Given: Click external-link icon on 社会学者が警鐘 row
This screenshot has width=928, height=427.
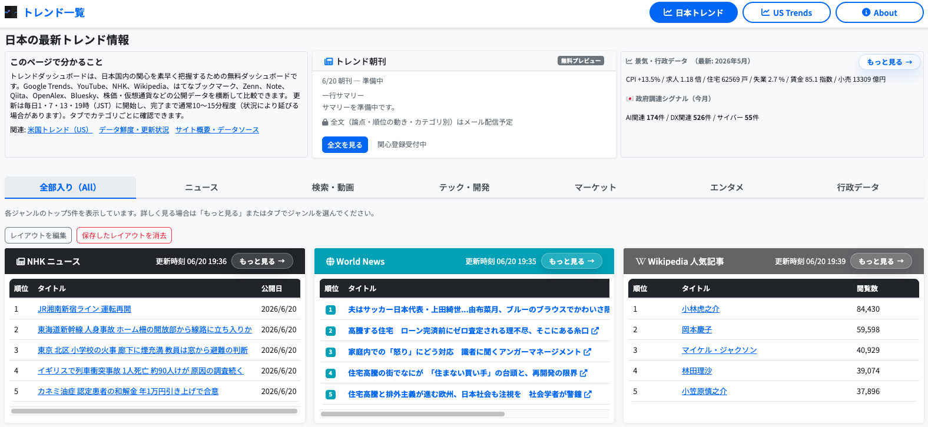Looking at the screenshot, I should [x=588, y=394].
